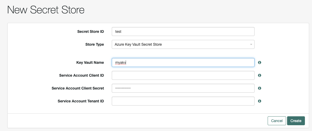Viewport: 312px width, 131px height.
Task: Show info for Service Account Client Secret
Action: coord(260,88)
